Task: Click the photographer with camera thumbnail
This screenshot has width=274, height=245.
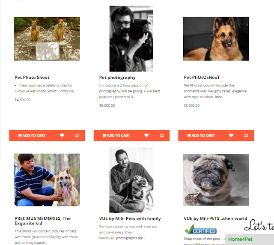Action: click(x=131, y=39)
